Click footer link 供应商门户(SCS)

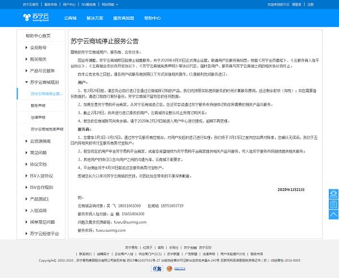pos(150,254)
